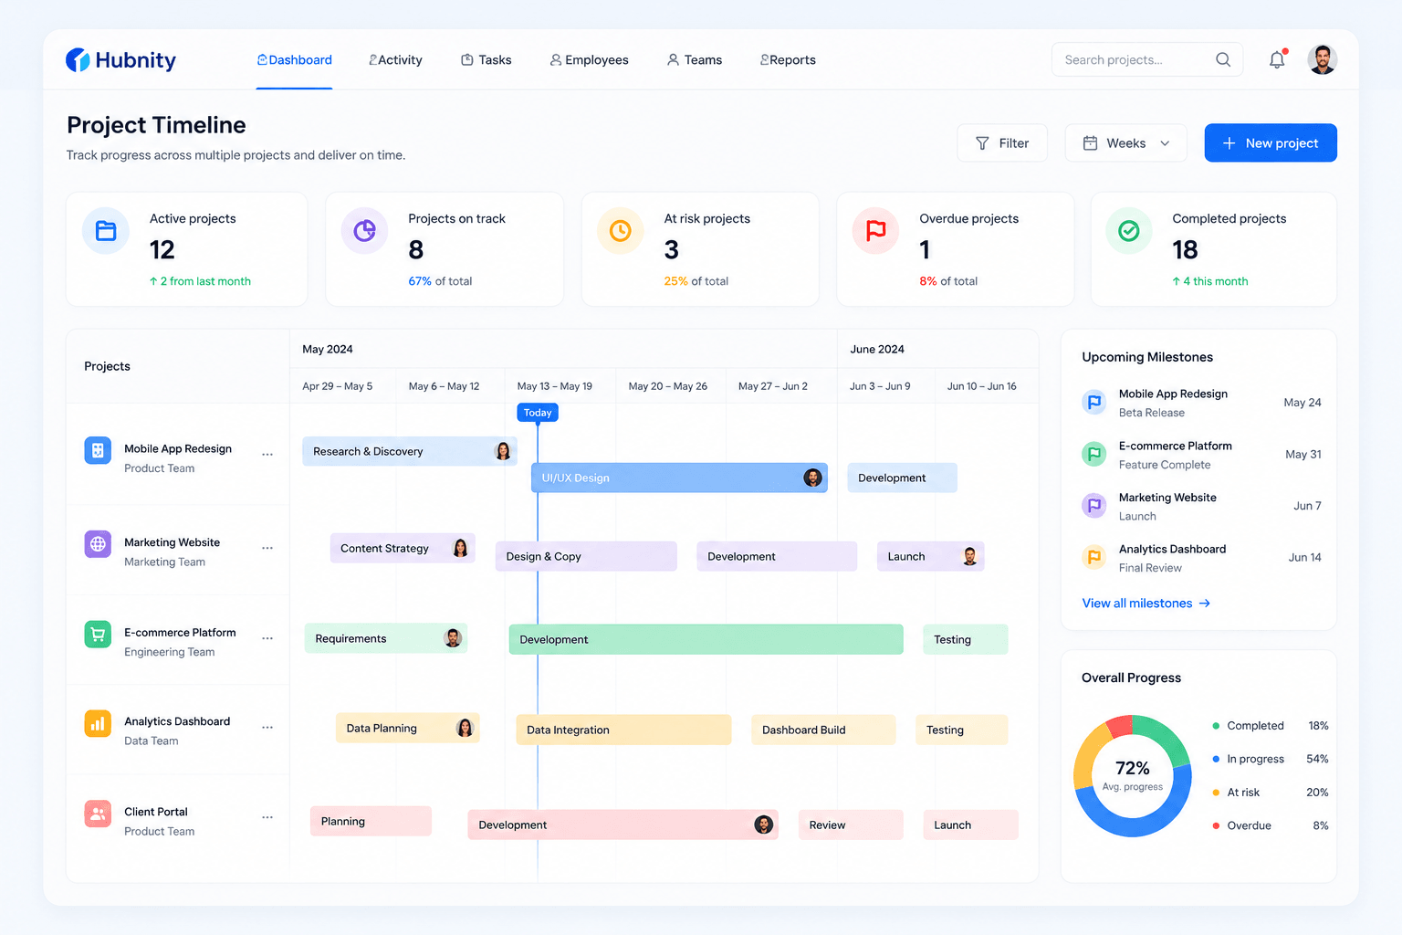Select the Data Integration task bar
This screenshot has height=935, width=1402.
pos(623,730)
